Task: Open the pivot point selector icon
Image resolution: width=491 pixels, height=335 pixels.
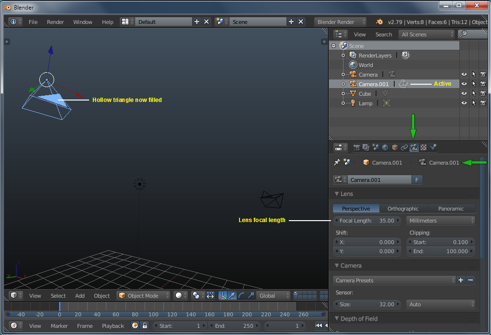Action: pyautogui.click(x=196, y=295)
